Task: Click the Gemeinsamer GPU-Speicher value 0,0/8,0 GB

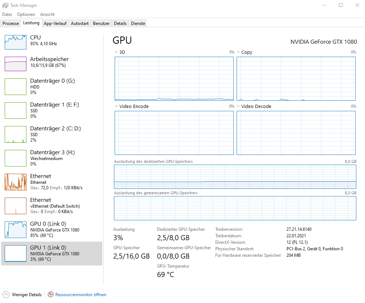Action: coord(173,256)
